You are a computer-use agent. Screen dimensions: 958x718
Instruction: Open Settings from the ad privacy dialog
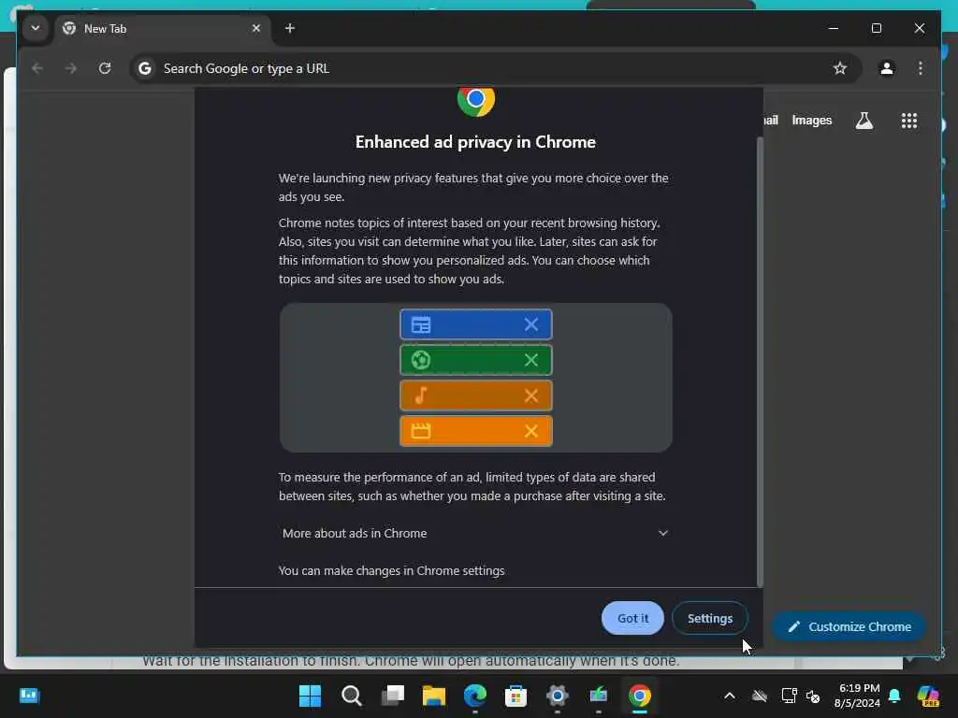tap(710, 618)
